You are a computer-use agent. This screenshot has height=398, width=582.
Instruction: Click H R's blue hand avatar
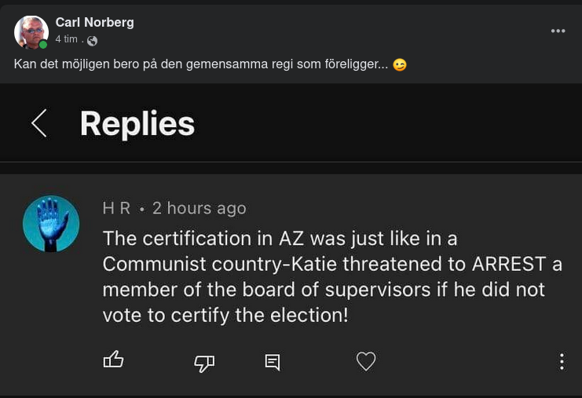tap(51, 224)
